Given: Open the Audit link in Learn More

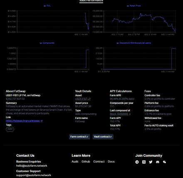Looking at the screenshot, I should point(75,162).
